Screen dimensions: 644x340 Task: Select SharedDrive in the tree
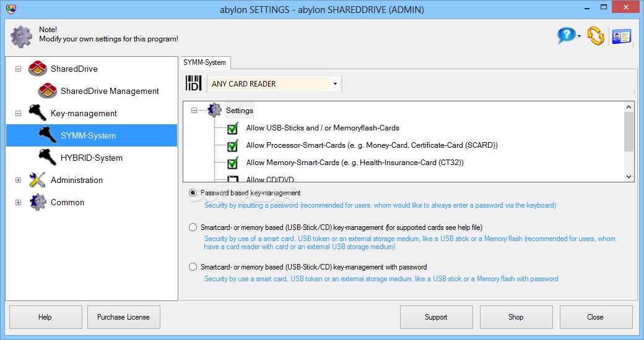click(x=74, y=69)
